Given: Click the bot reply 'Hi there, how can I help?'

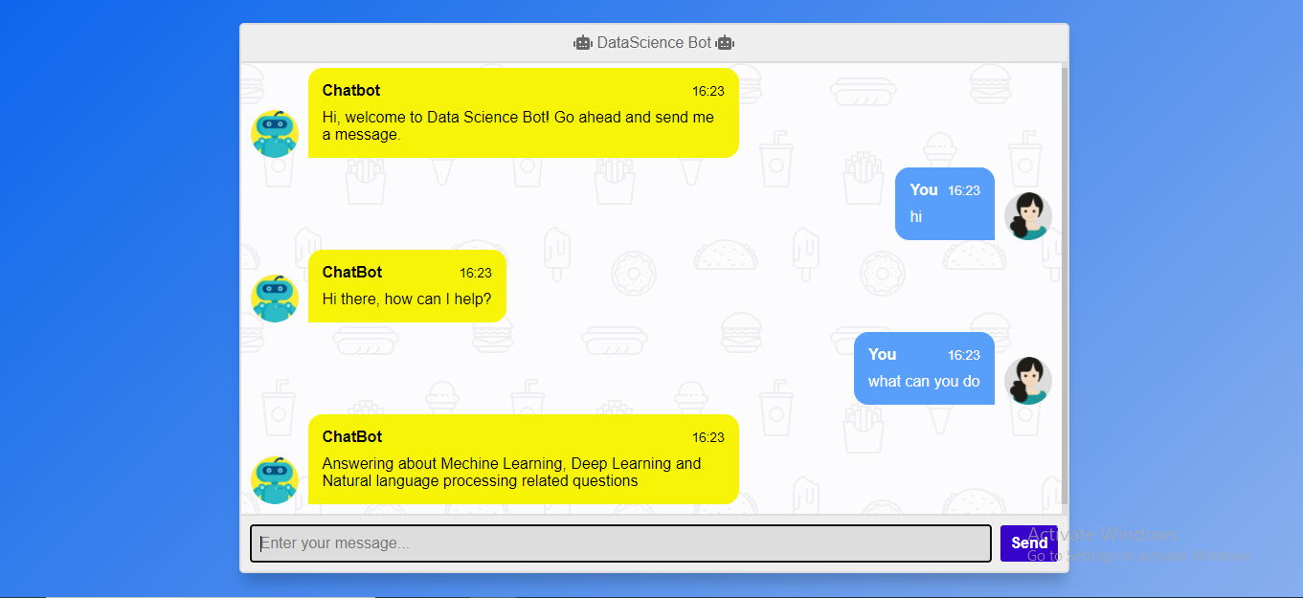Looking at the screenshot, I should coord(407,299).
